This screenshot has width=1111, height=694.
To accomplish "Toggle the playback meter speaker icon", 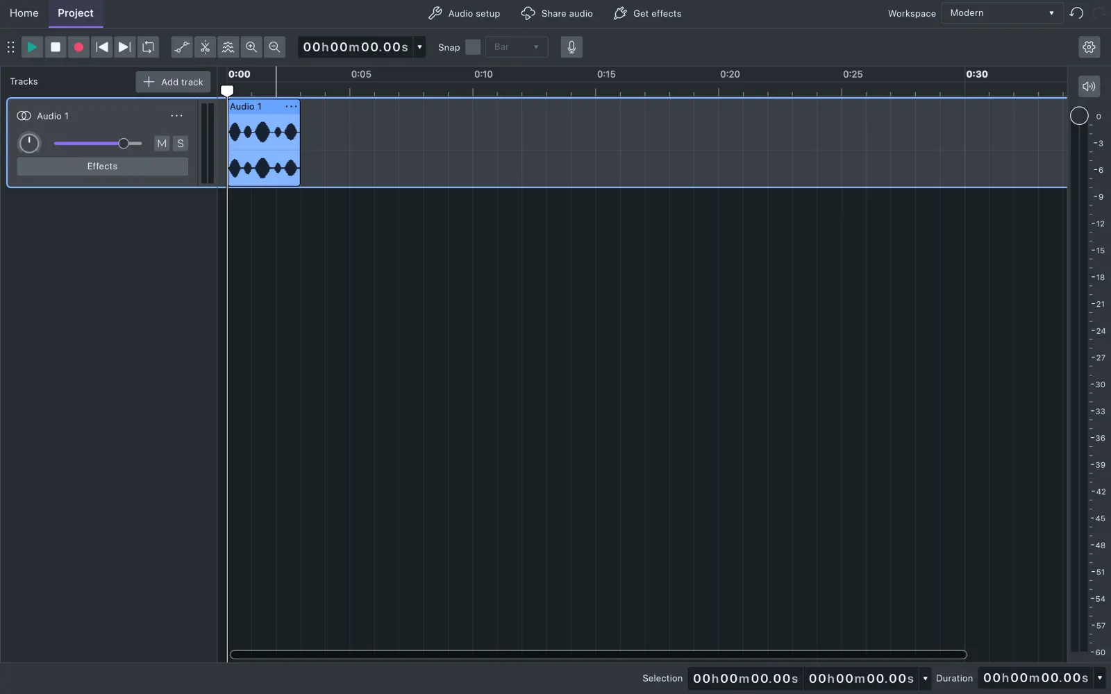I will 1089,86.
